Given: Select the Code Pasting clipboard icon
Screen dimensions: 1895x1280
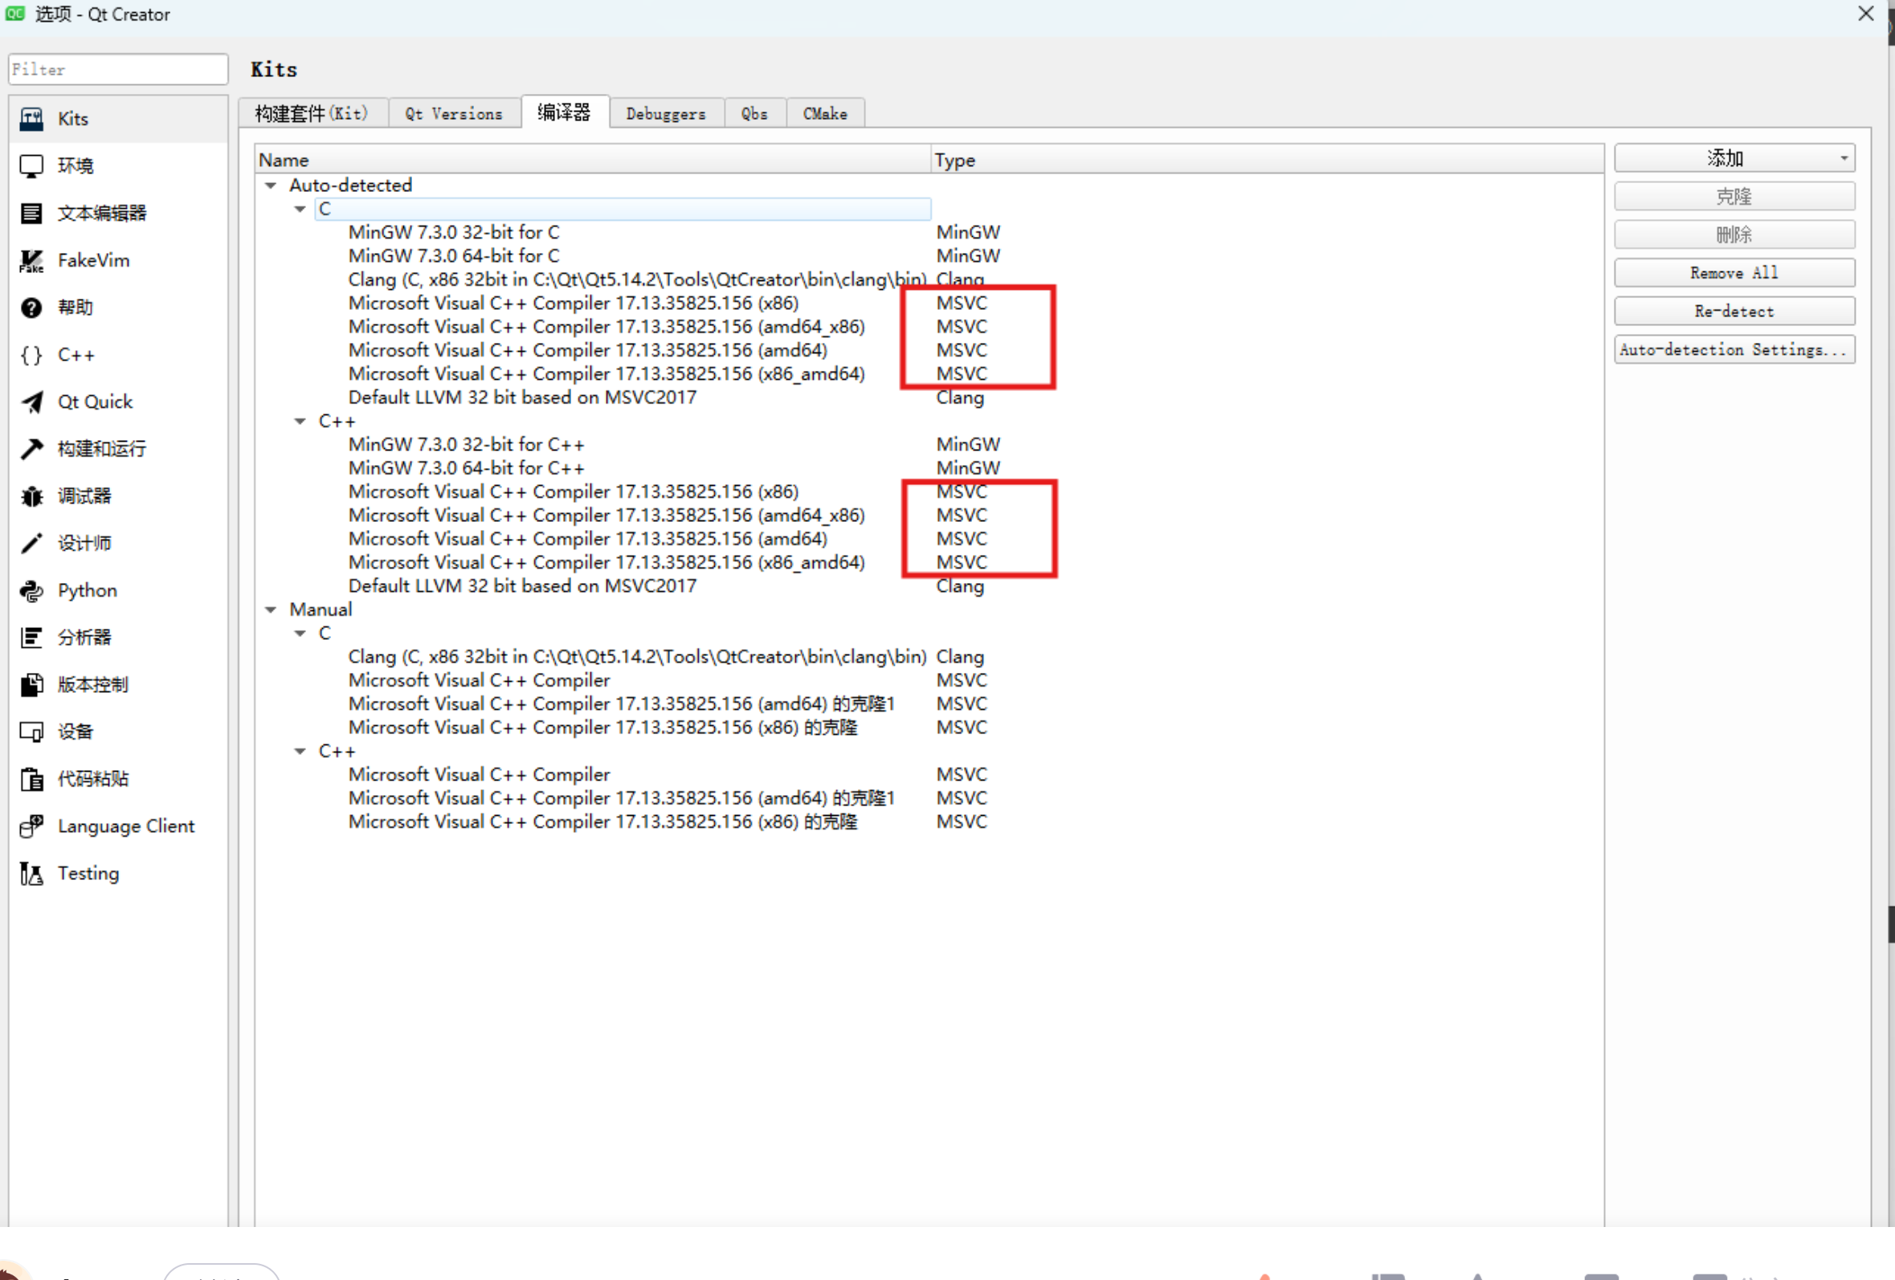Looking at the screenshot, I should coord(31,779).
